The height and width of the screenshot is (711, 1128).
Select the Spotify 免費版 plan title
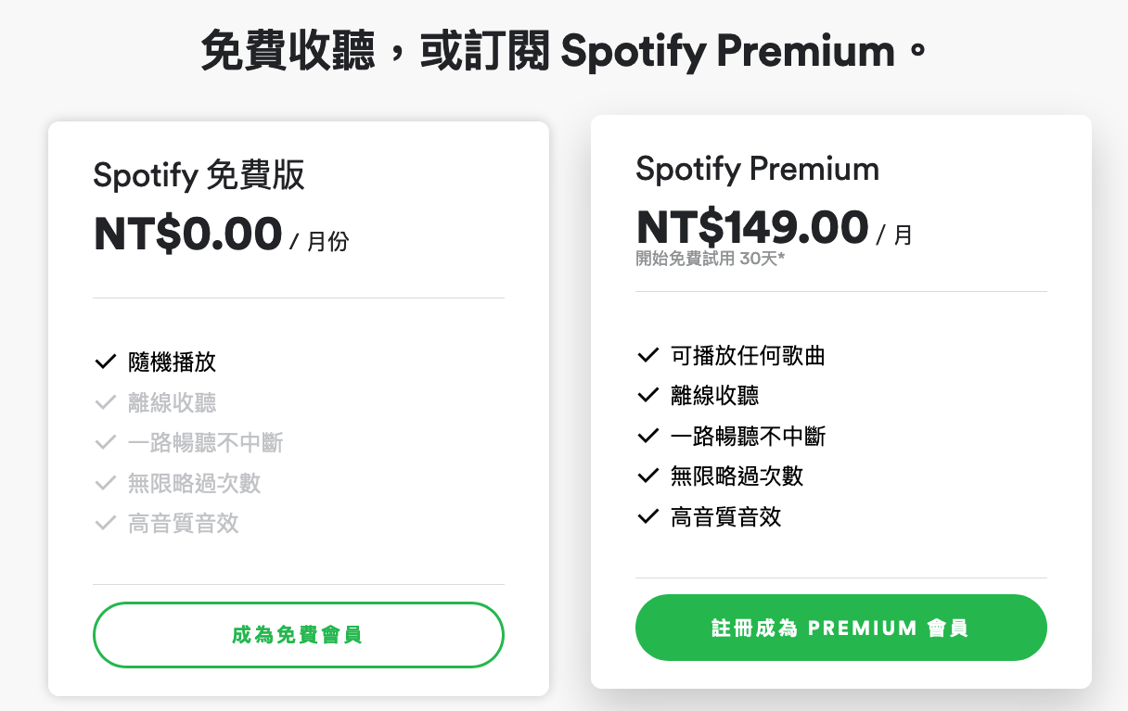[x=199, y=175]
